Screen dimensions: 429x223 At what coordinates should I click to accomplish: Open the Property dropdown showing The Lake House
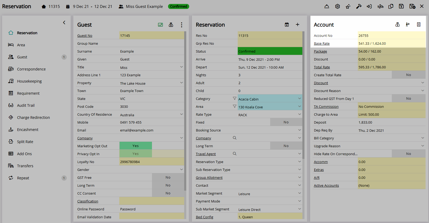pyautogui.click(x=152, y=83)
